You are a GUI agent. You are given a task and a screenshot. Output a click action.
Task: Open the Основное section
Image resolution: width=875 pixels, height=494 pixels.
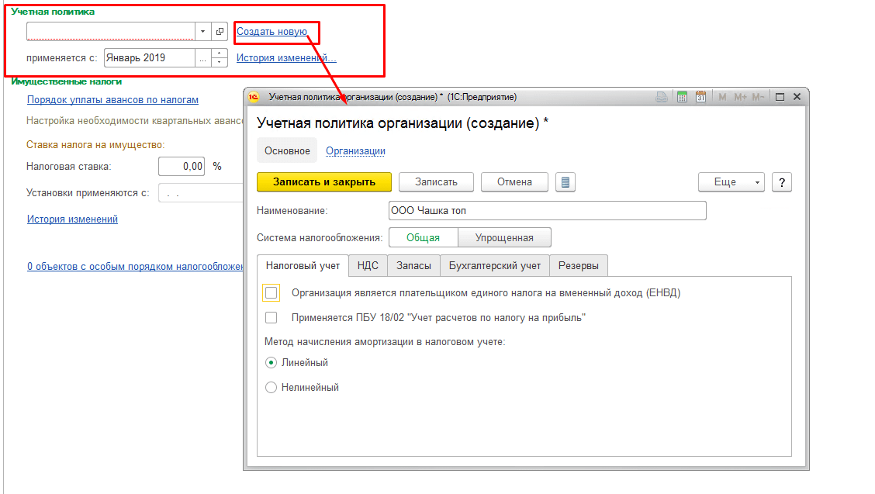pyautogui.click(x=287, y=150)
